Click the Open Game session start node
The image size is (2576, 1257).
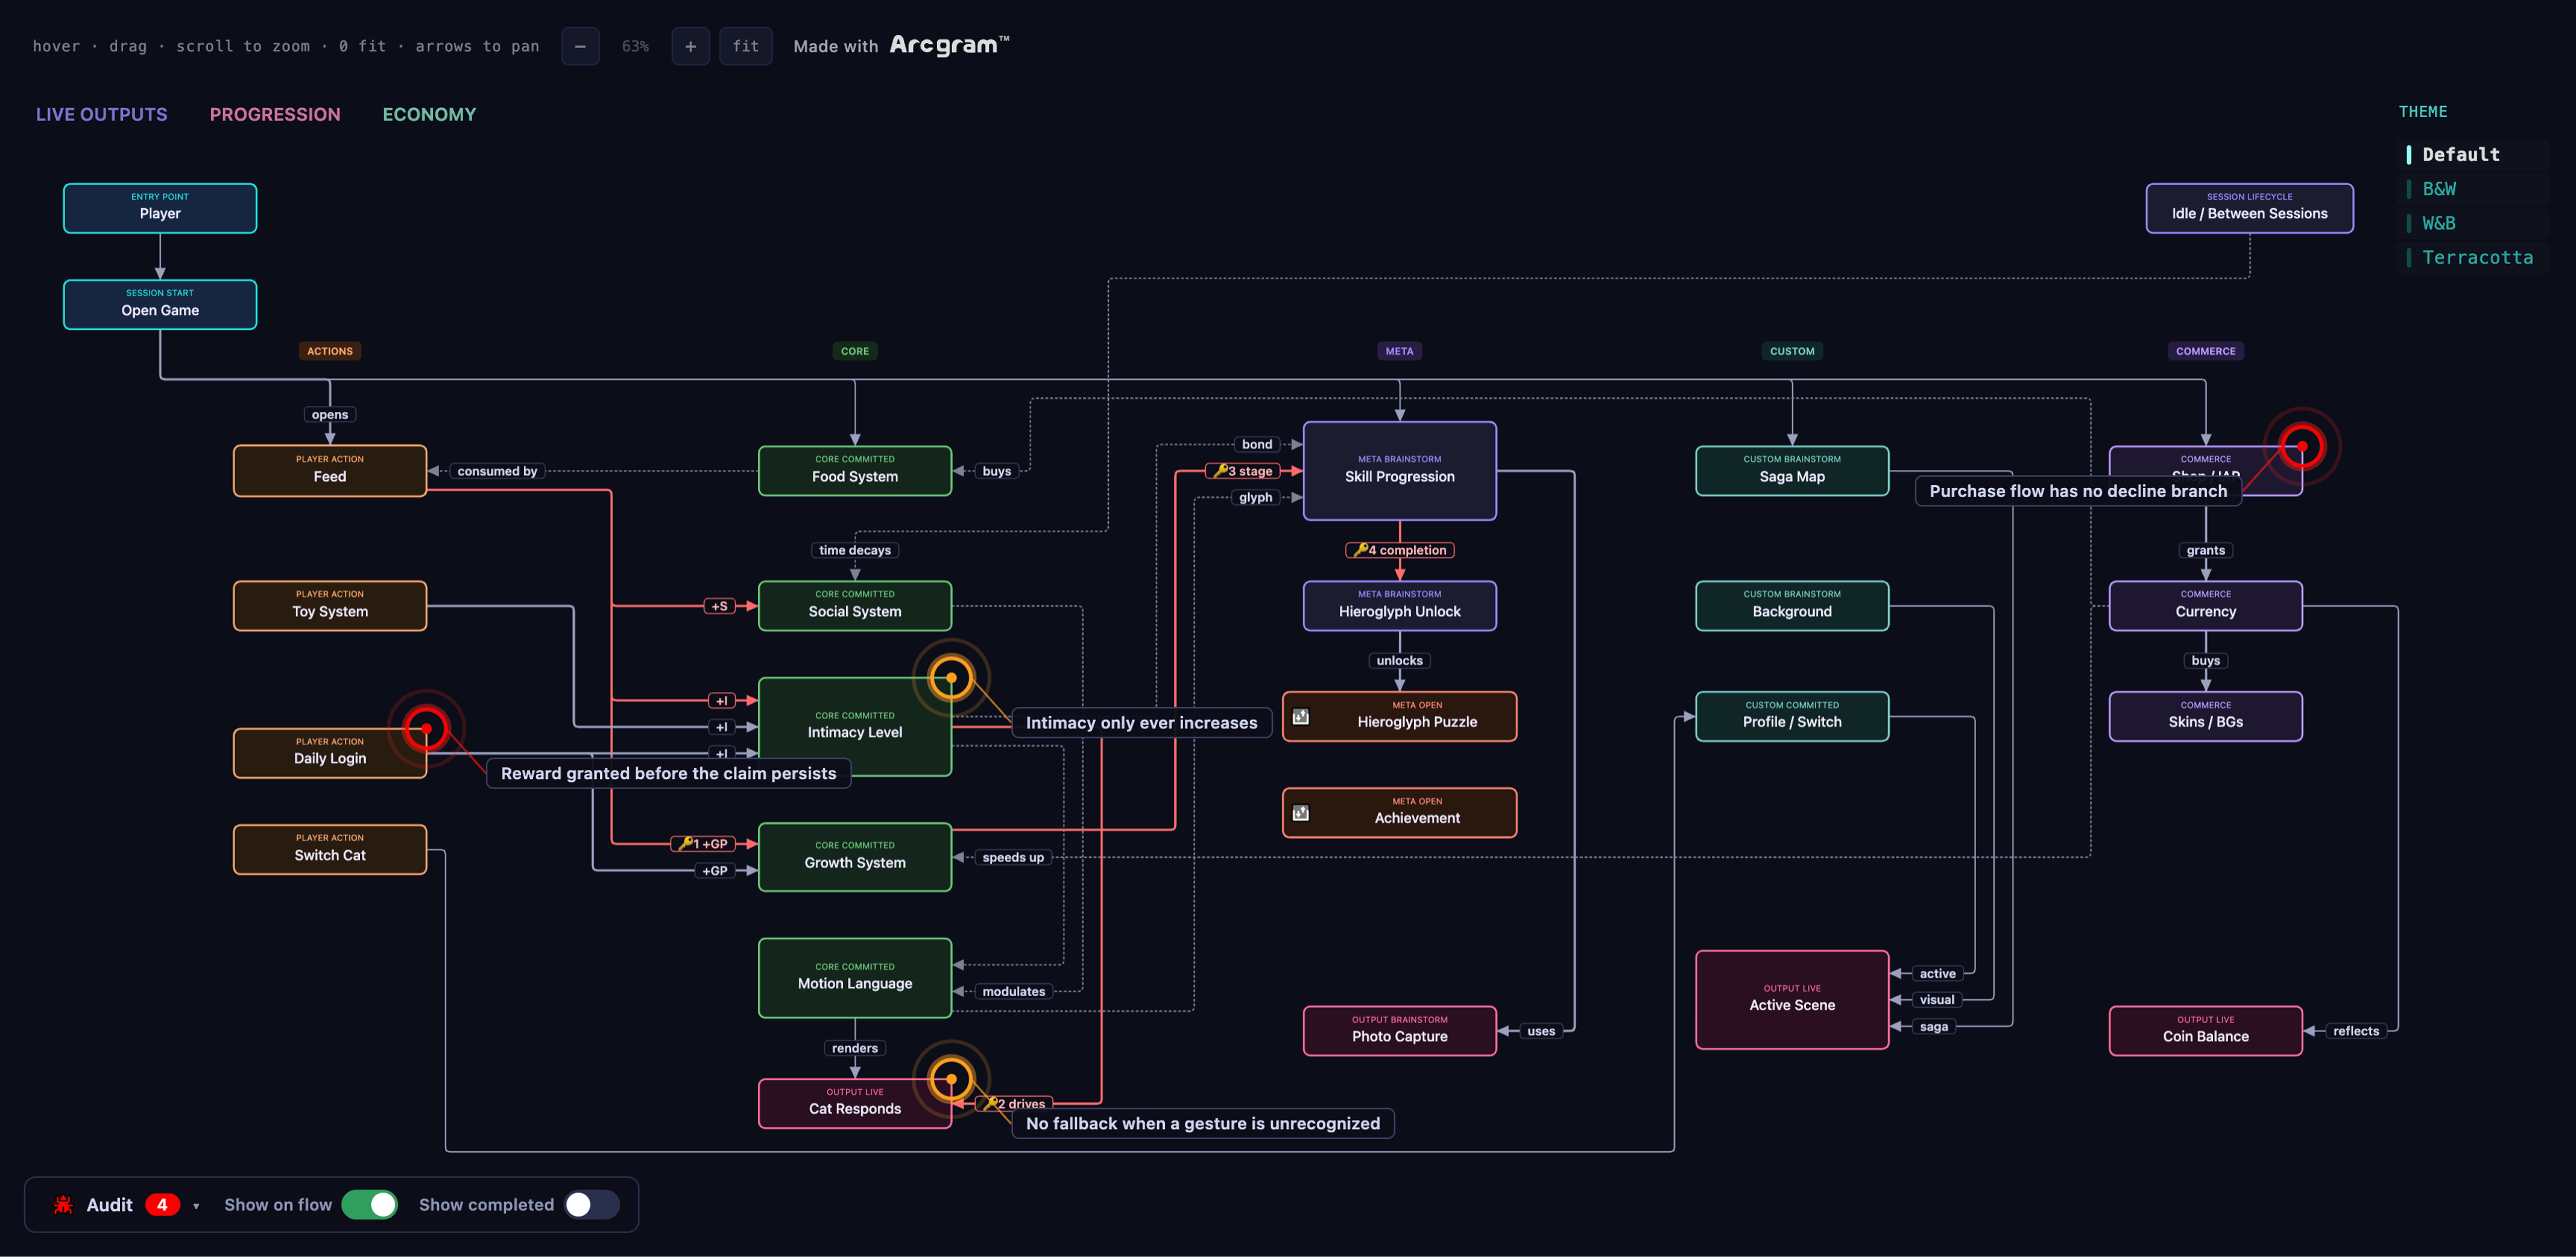(160, 304)
